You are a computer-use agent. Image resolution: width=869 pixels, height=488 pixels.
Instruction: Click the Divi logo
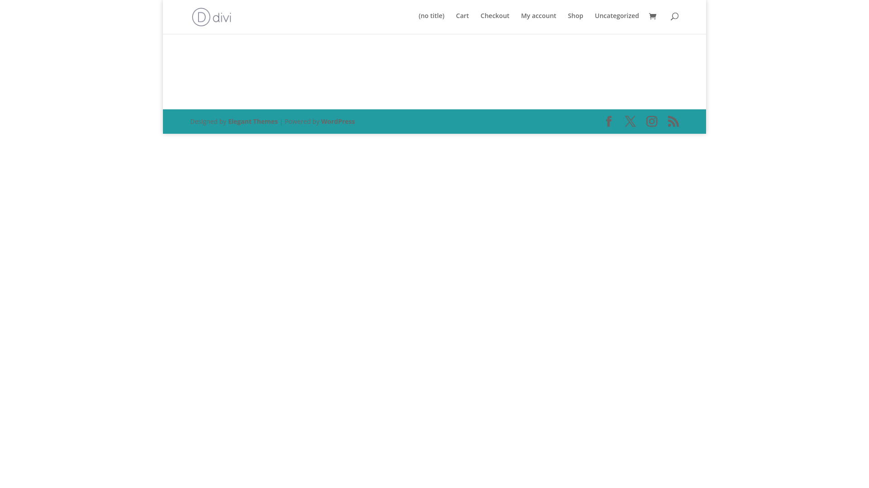pyautogui.click(x=211, y=17)
